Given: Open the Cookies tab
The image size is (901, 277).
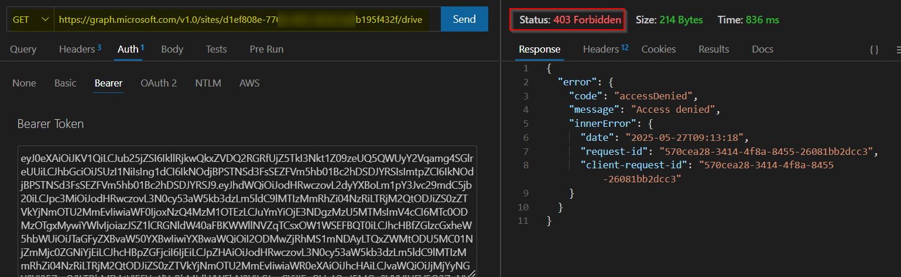Looking at the screenshot, I should coord(659,50).
